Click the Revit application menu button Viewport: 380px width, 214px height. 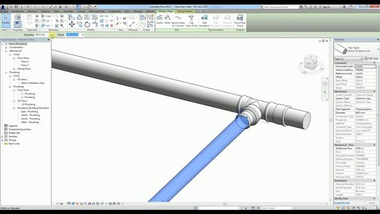click(4, 8)
